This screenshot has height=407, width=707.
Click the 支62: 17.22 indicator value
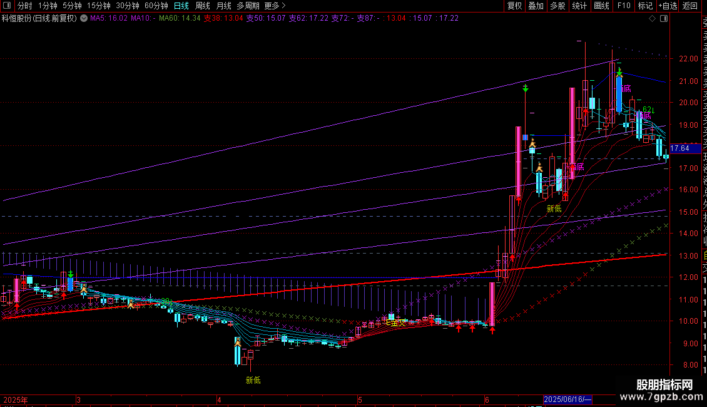point(308,18)
